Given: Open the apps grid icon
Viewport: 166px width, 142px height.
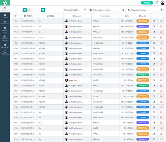Looking at the screenshot, I should [157, 3].
